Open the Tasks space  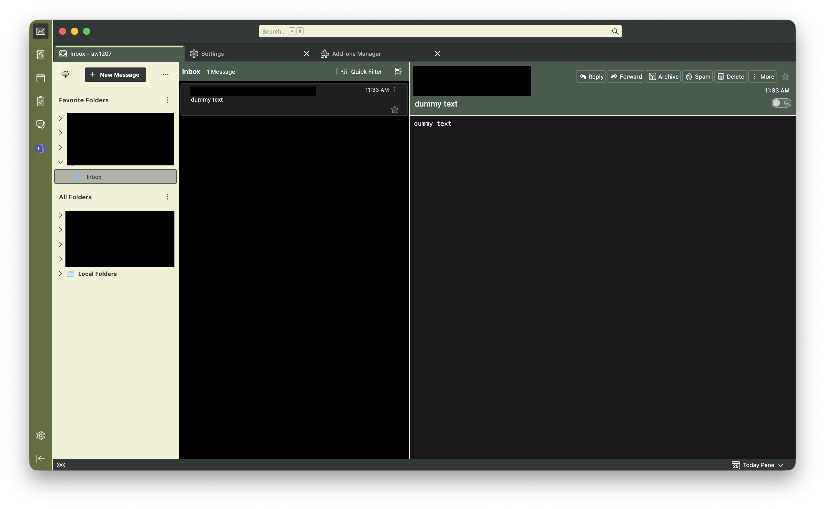[x=40, y=101]
